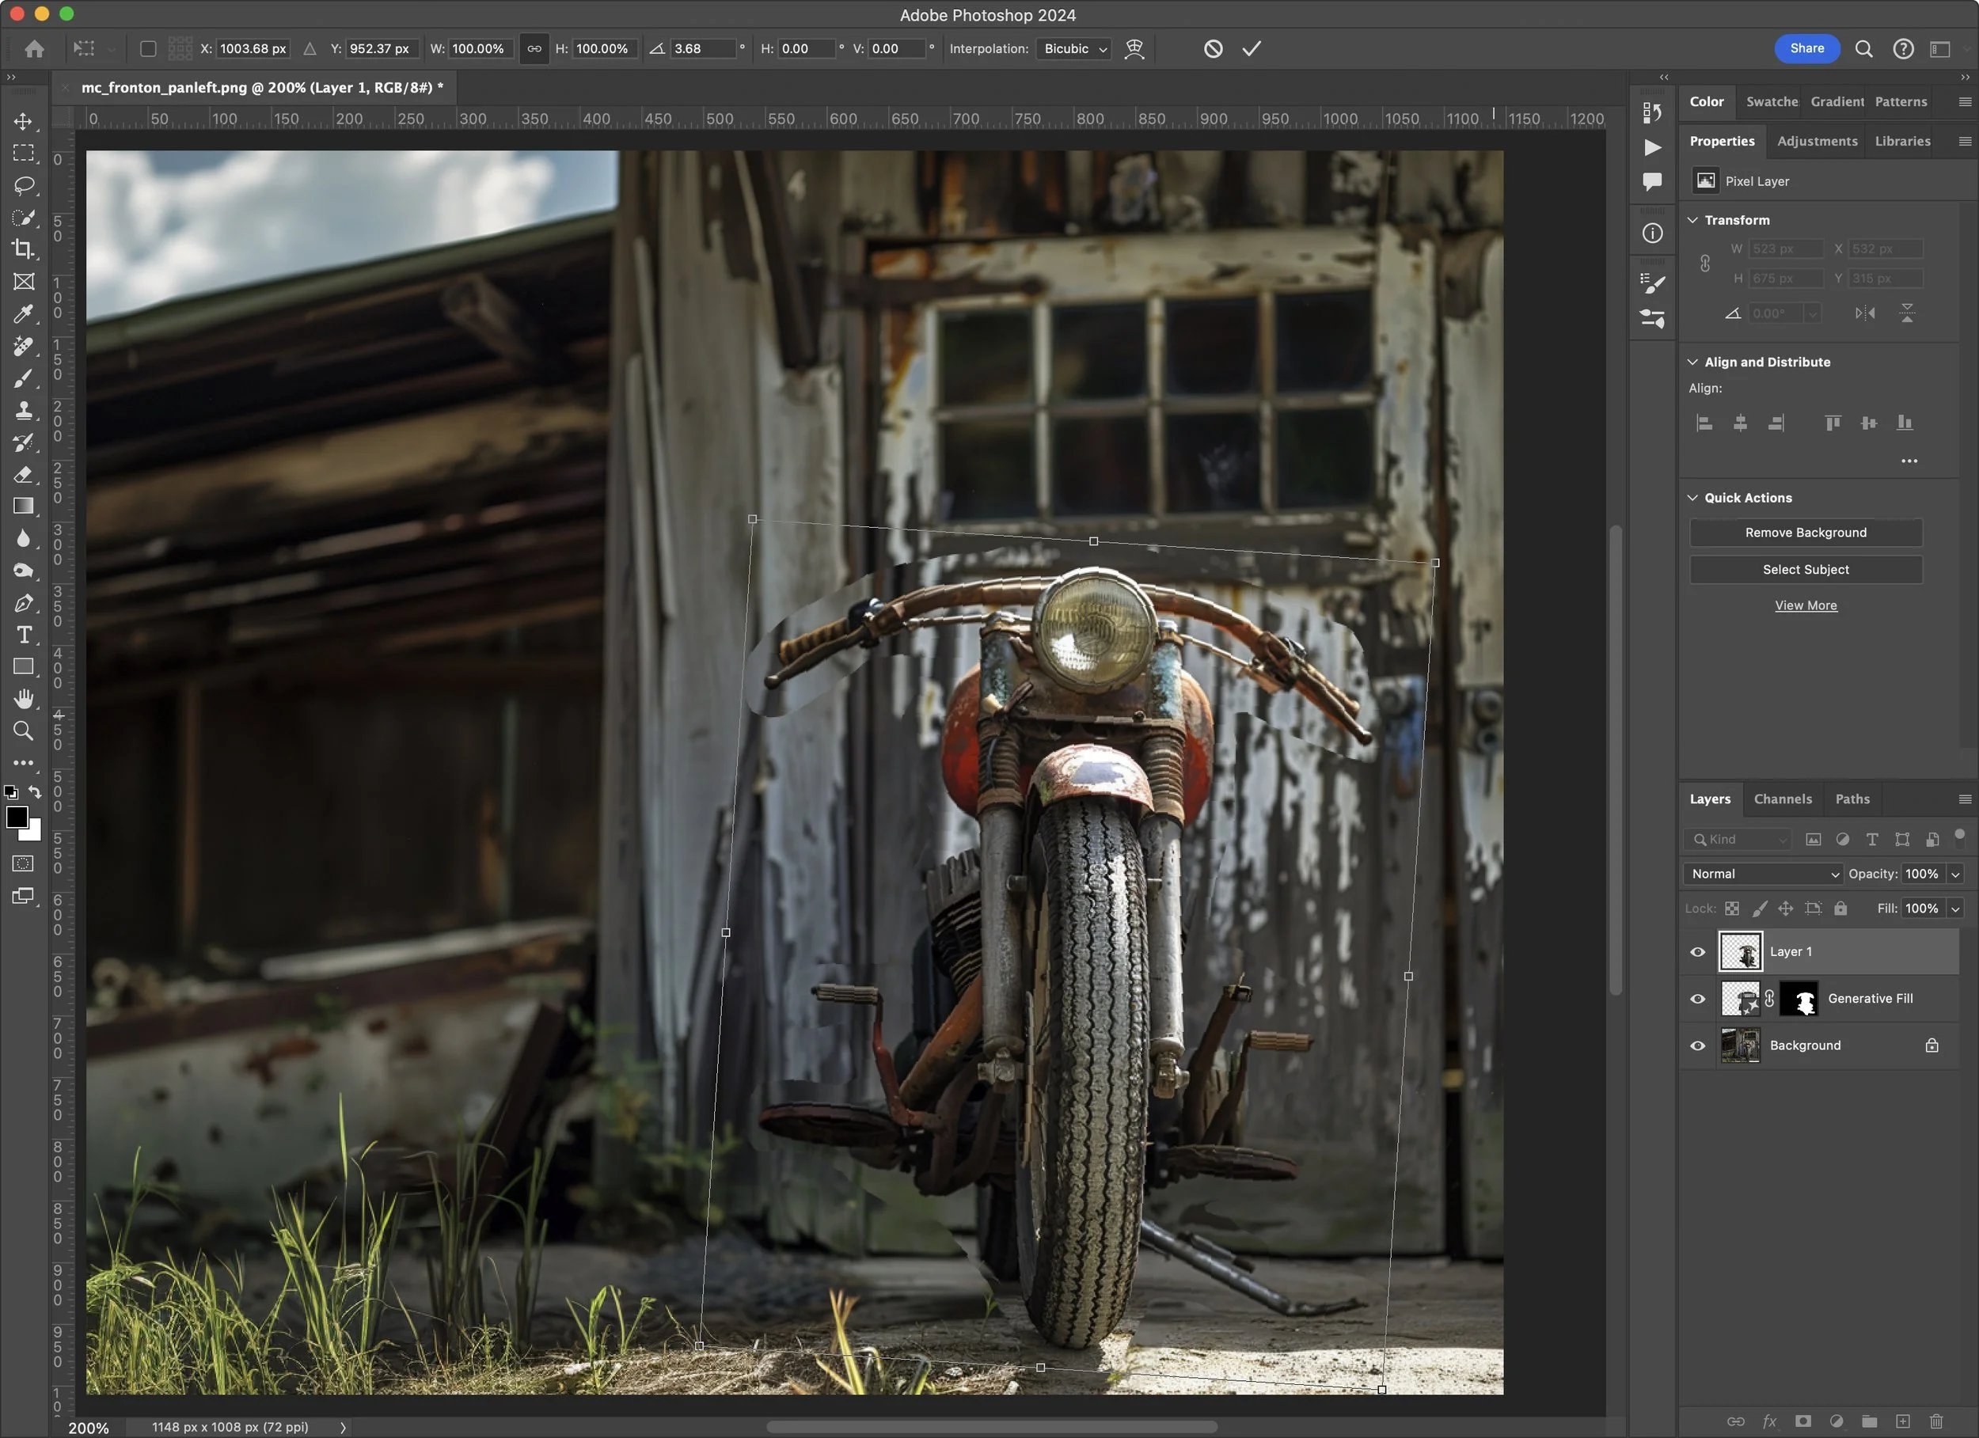Open the Interpolation Bicubic dropdown

(x=1074, y=49)
